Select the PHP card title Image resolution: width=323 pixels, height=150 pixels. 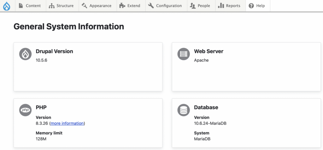pos(41,107)
